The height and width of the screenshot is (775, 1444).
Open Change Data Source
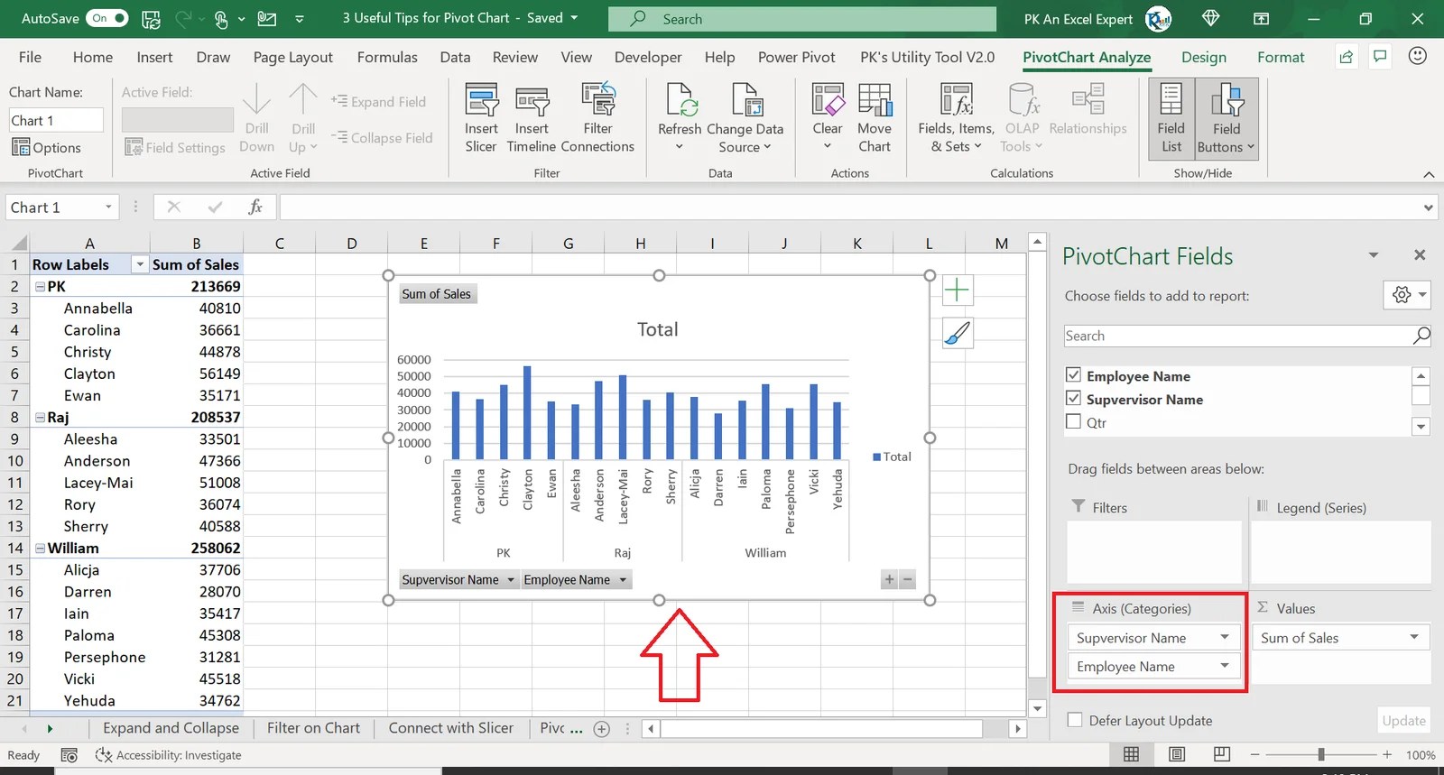coord(745,117)
